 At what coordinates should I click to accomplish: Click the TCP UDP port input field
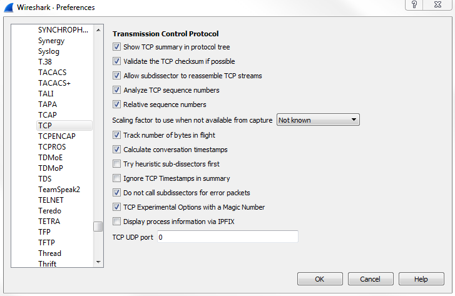pyautogui.click(x=227, y=237)
